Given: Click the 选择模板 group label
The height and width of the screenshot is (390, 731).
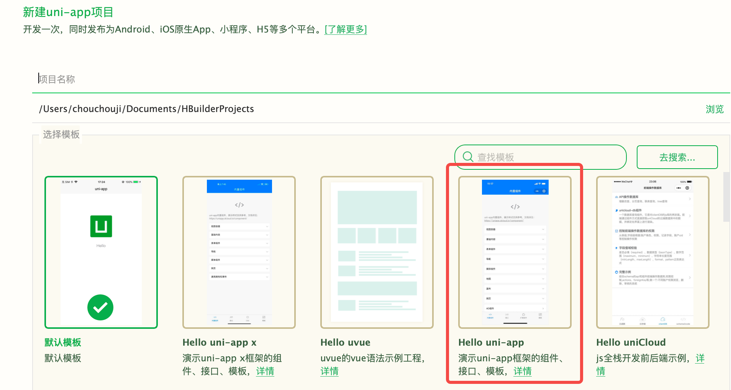Looking at the screenshot, I should [61, 135].
